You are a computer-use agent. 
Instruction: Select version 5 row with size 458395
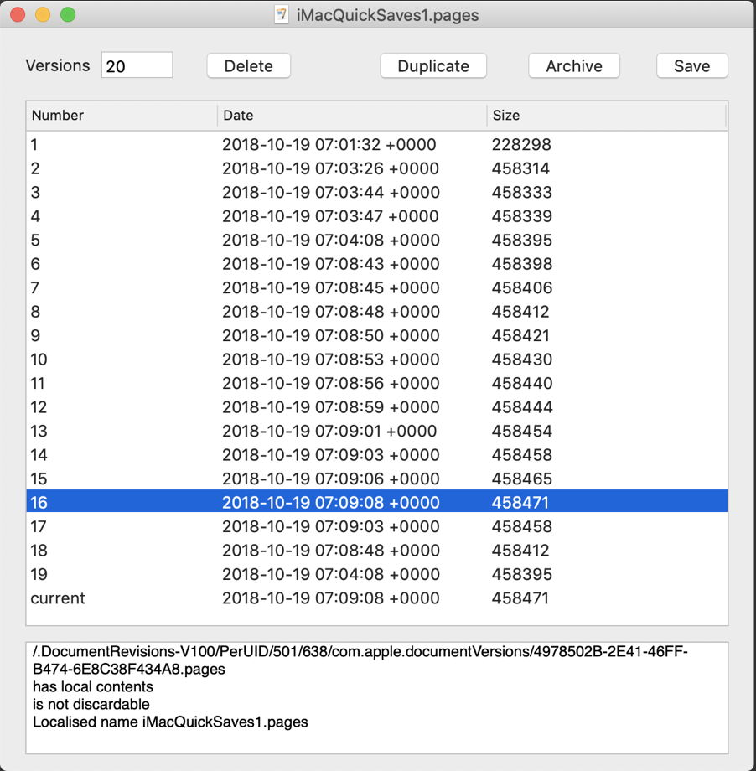tap(376, 241)
